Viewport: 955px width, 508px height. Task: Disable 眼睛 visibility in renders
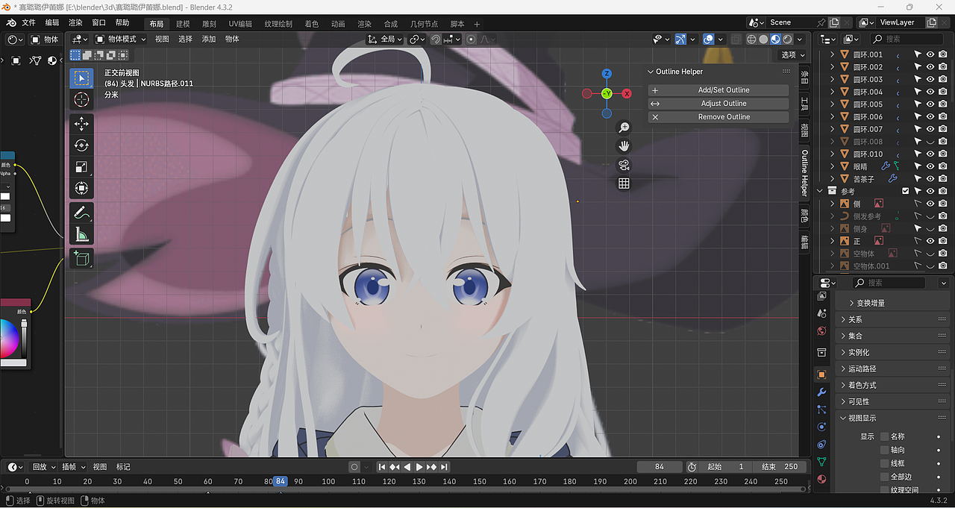942,166
